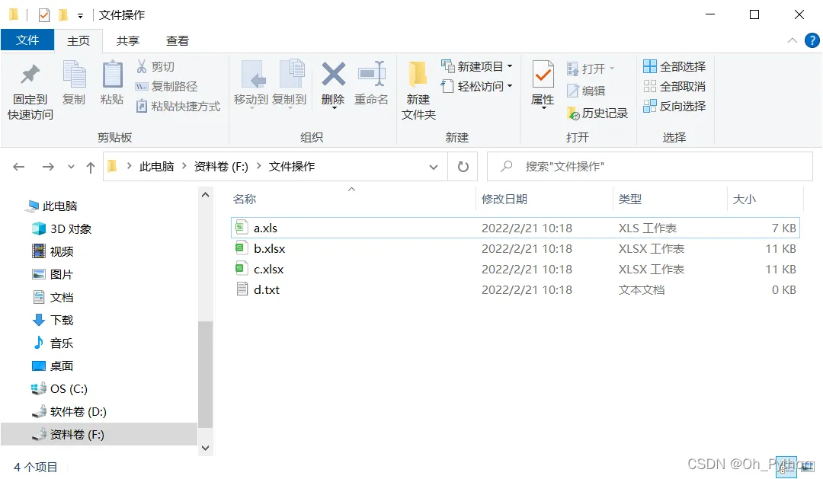This screenshot has width=823, height=479.
Task: Click the 复制路径 (Copy path) icon
Action: [x=145, y=85]
